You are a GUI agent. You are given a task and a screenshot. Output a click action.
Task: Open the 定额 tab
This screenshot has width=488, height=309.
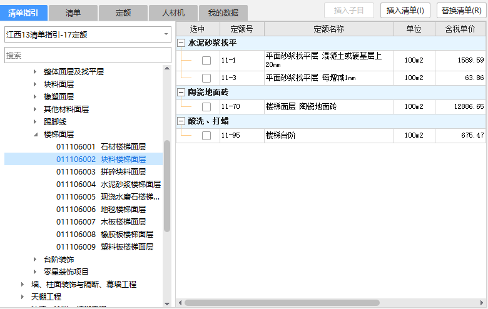tap(123, 13)
